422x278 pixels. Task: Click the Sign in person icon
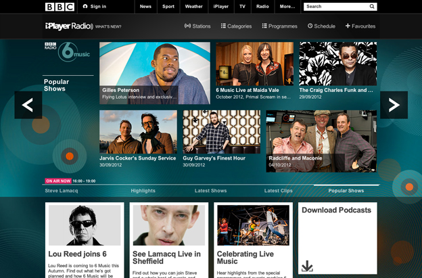click(x=85, y=7)
